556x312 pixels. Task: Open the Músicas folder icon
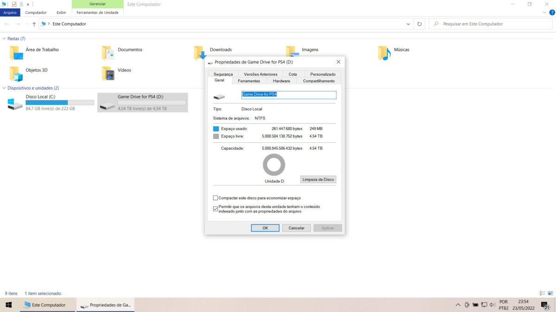[384, 53]
